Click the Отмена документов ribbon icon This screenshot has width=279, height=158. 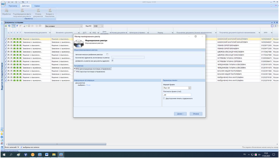(38, 11)
